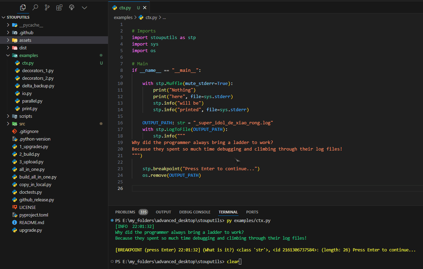Open the Source Control view icon
The image size is (423, 269).
[x=47, y=7]
